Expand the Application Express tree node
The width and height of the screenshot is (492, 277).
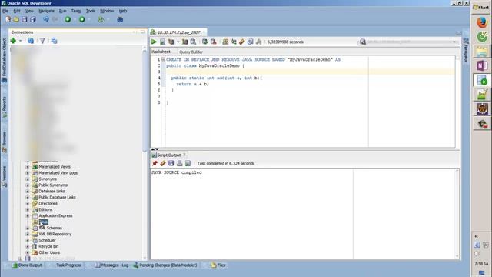pyautogui.click(x=28, y=215)
